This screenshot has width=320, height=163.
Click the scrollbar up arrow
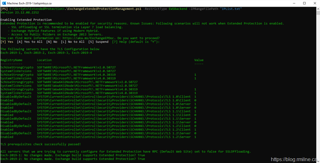[317, 8]
